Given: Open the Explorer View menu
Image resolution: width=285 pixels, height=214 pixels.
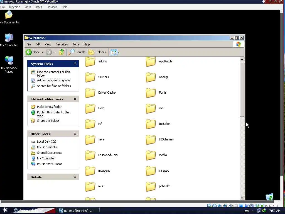Looking at the screenshot, I should point(48,44).
